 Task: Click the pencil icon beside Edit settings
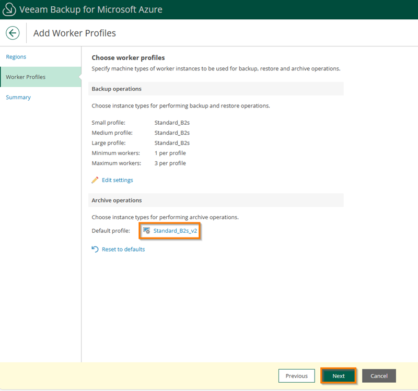(95, 180)
